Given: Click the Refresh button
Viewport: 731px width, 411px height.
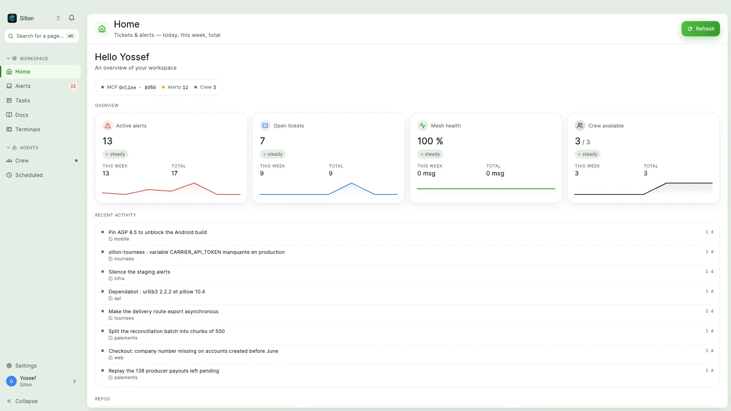Looking at the screenshot, I should coord(701,29).
